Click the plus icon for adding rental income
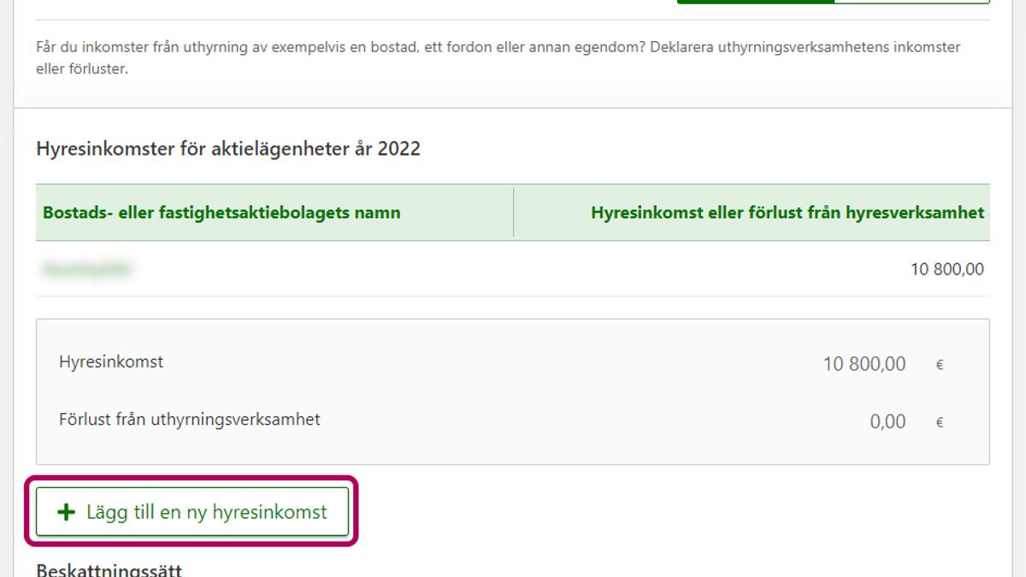1026x577 pixels. click(65, 512)
